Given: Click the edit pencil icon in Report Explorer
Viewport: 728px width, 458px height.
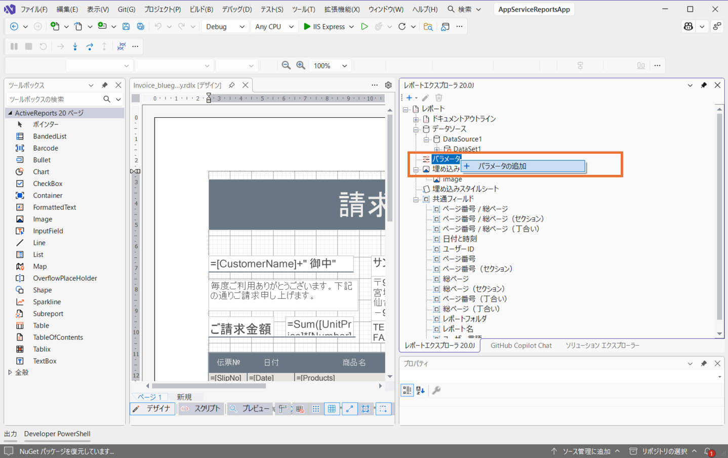Looking at the screenshot, I should click(425, 98).
